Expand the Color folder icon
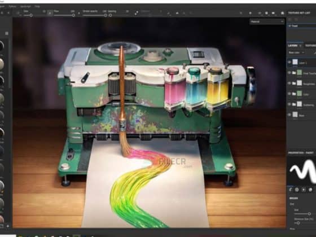Image resolution: width=316 pixels, height=237 pixels. tap(294, 94)
